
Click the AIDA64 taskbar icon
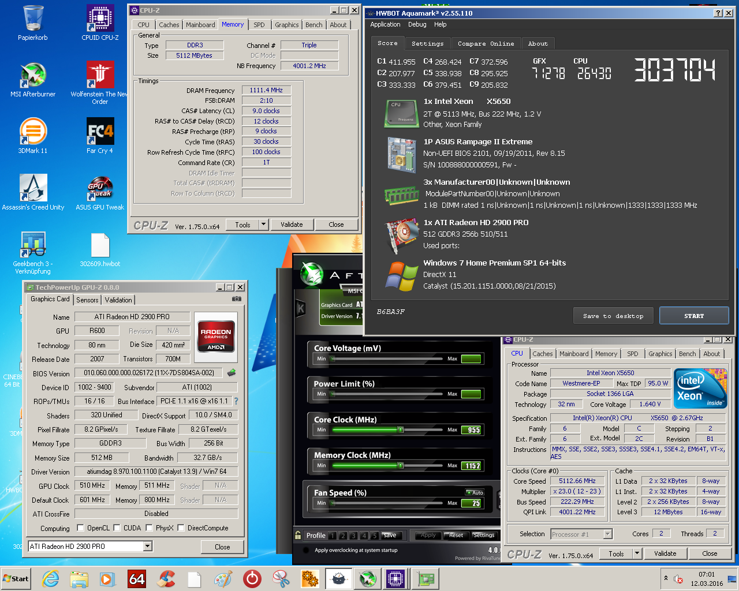pyautogui.click(x=137, y=579)
